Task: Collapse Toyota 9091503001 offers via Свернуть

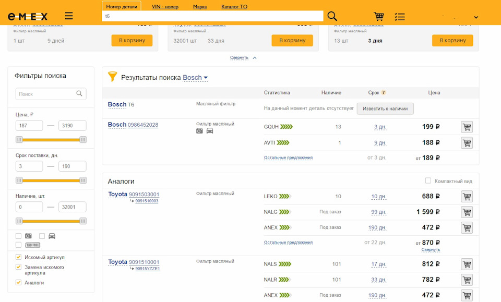Action: click(x=431, y=250)
